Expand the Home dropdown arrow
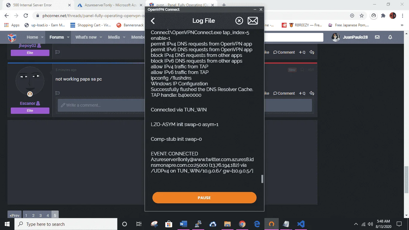Image resolution: width=409 pixels, height=230 pixels. click(43, 37)
